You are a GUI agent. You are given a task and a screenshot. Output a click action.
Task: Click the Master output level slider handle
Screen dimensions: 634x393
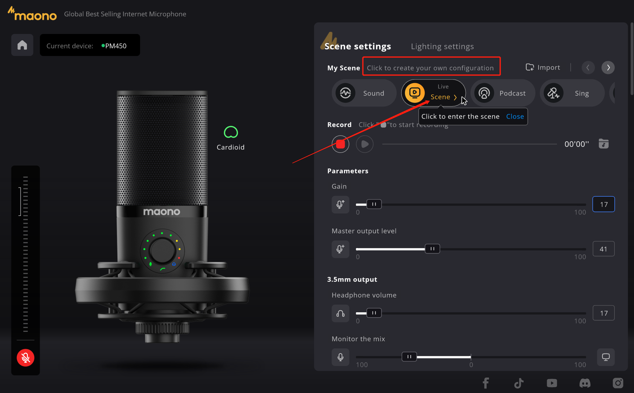432,249
